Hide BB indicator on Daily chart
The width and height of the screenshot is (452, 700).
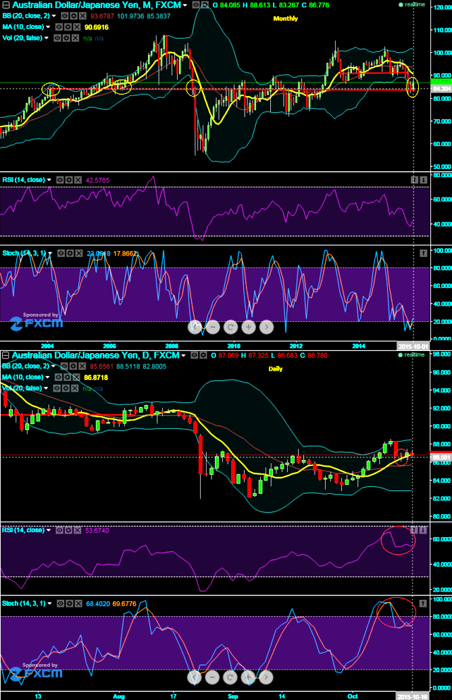[x=65, y=366]
